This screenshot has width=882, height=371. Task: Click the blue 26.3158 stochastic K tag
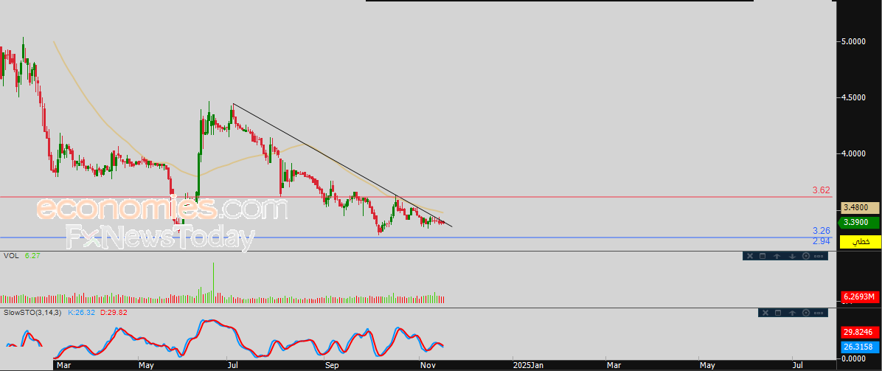860,346
